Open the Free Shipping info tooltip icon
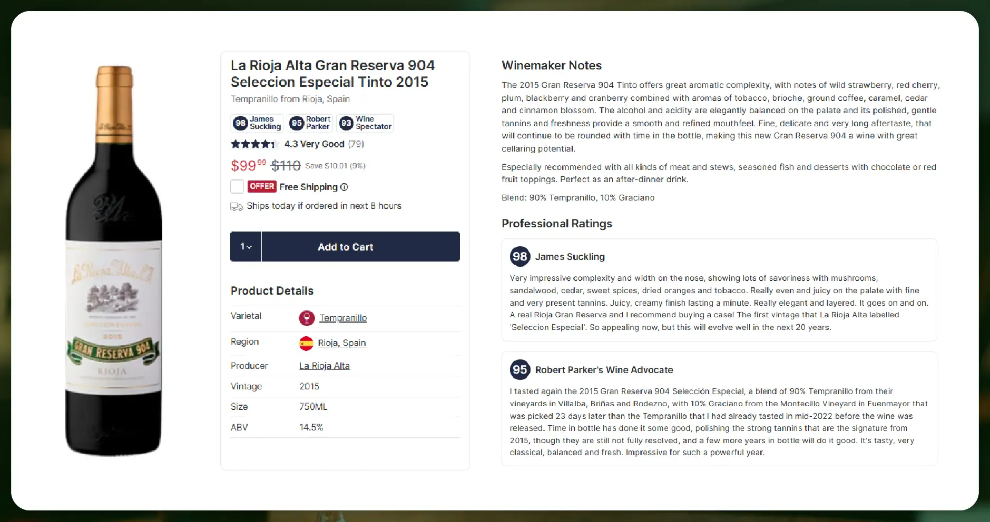This screenshot has height=522, width=990. click(345, 187)
